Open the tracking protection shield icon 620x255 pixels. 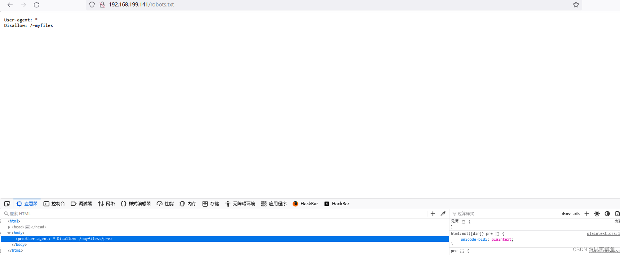tap(92, 5)
